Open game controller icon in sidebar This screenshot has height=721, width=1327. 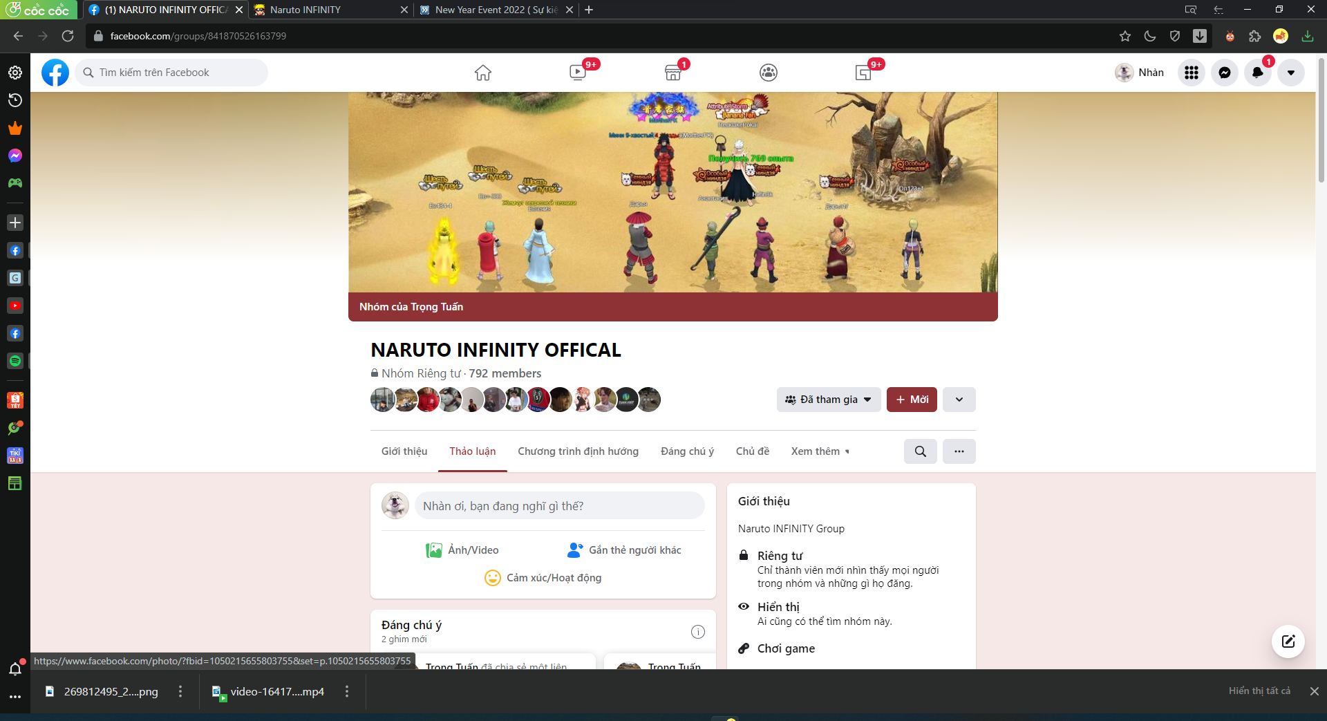[x=15, y=183]
